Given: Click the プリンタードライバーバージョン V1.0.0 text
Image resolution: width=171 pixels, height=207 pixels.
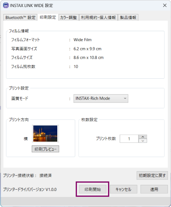Looking at the screenshot, I should click(30, 189).
